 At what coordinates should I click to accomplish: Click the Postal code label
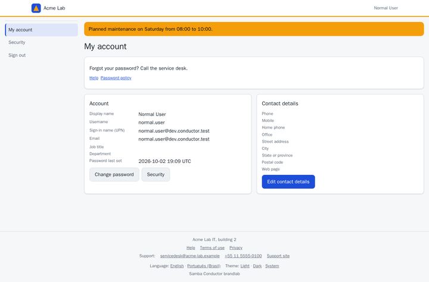[272, 162]
